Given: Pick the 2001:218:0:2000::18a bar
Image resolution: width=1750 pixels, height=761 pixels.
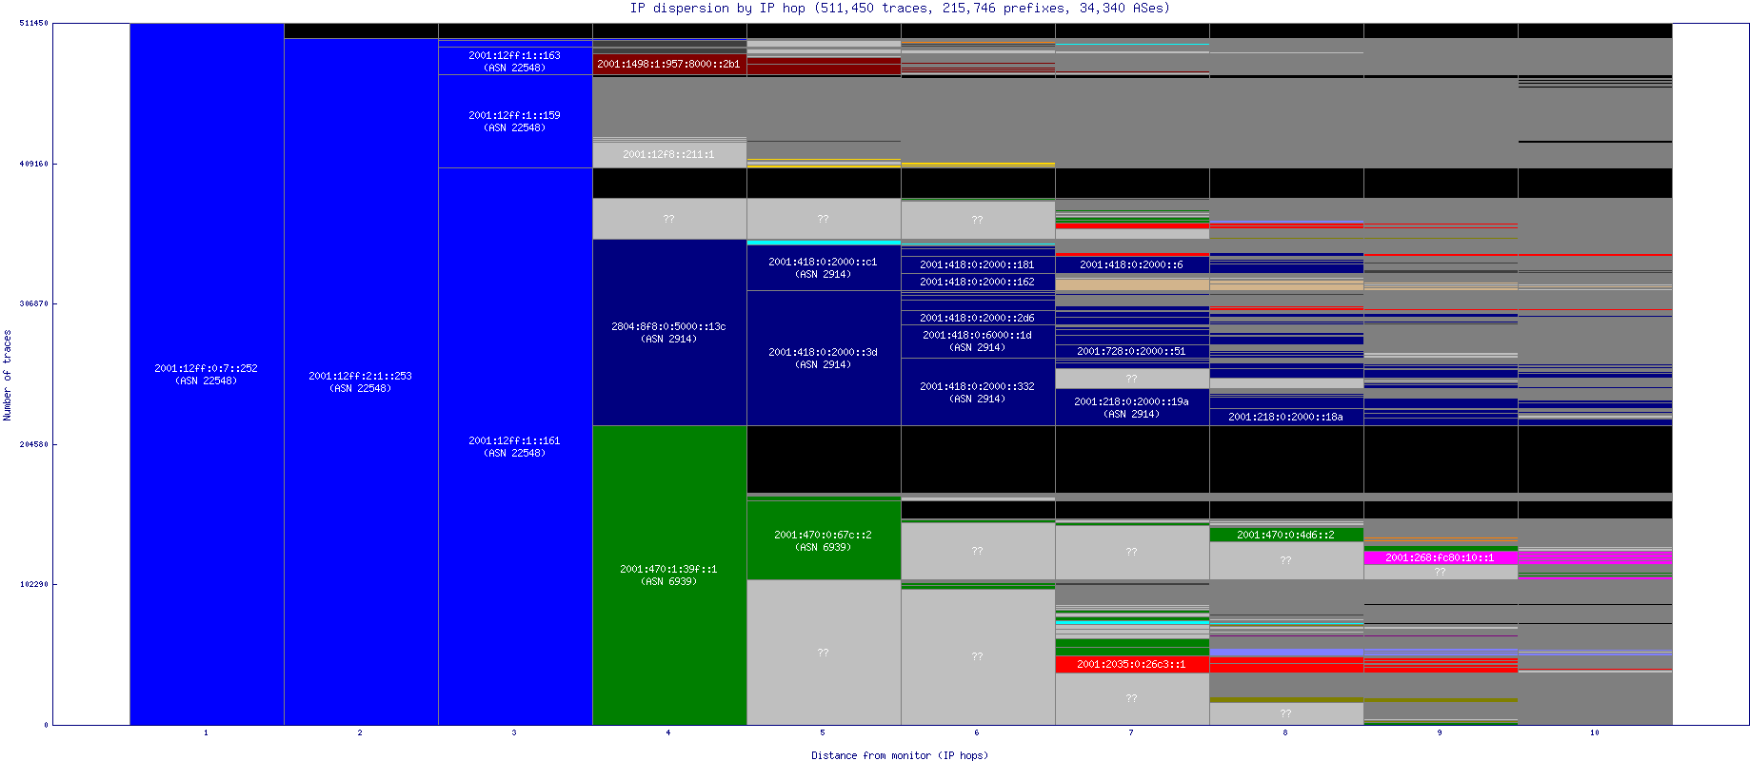Looking at the screenshot, I should [1286, 417].
